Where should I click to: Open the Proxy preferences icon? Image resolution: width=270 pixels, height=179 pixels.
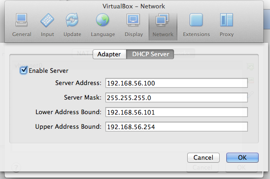coord(226,20)
